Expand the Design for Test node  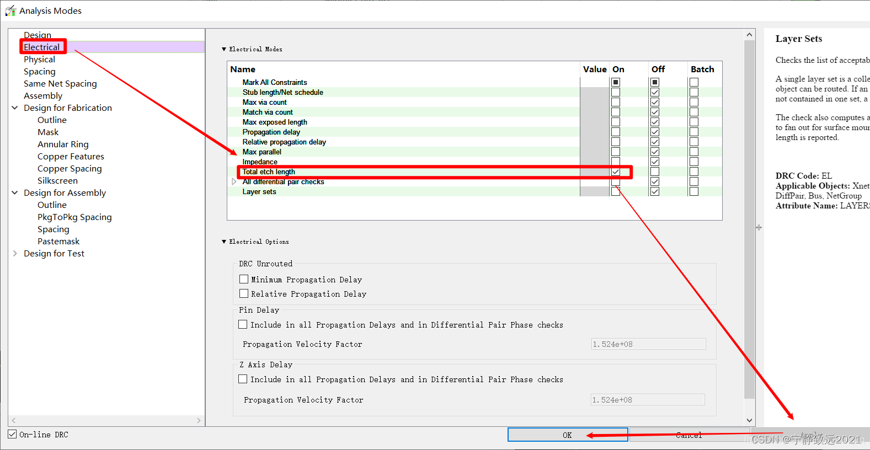[x=15, y=254]
